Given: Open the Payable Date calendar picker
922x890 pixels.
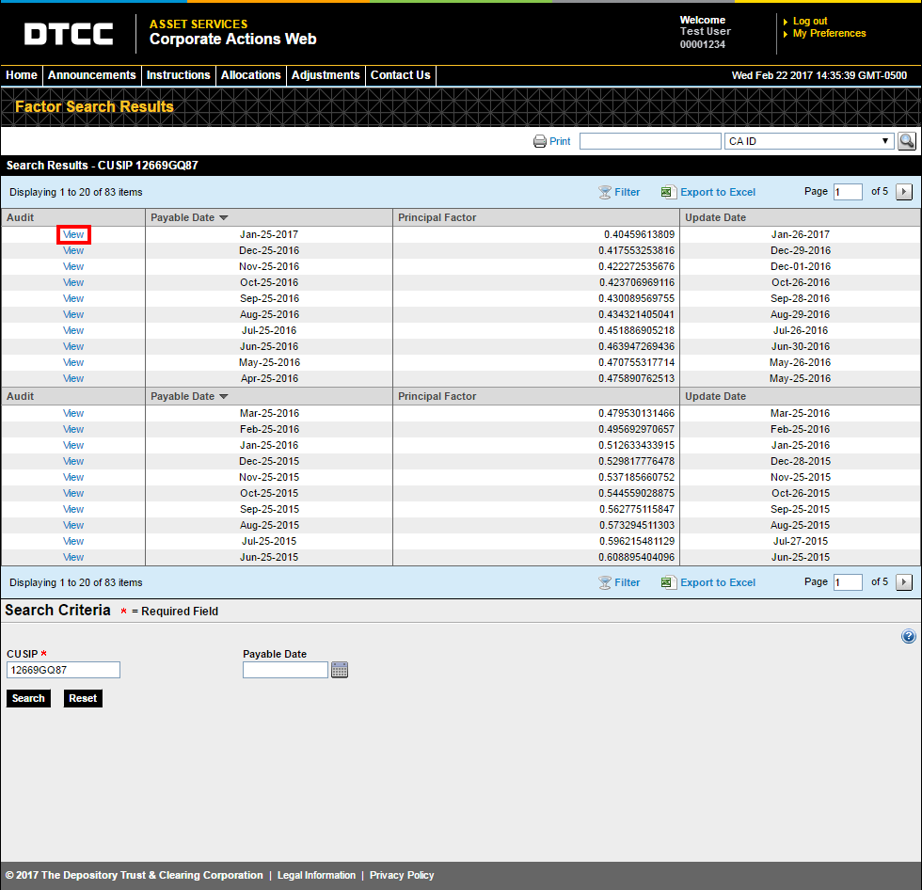Looking at the screenshot, I should coord(340,670).
